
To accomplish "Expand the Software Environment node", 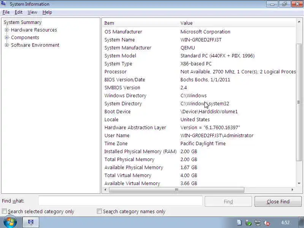I will tap(7, 45).
